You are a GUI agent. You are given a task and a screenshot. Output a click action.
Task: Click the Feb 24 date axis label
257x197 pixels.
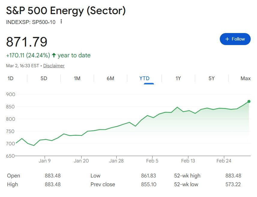224,161
